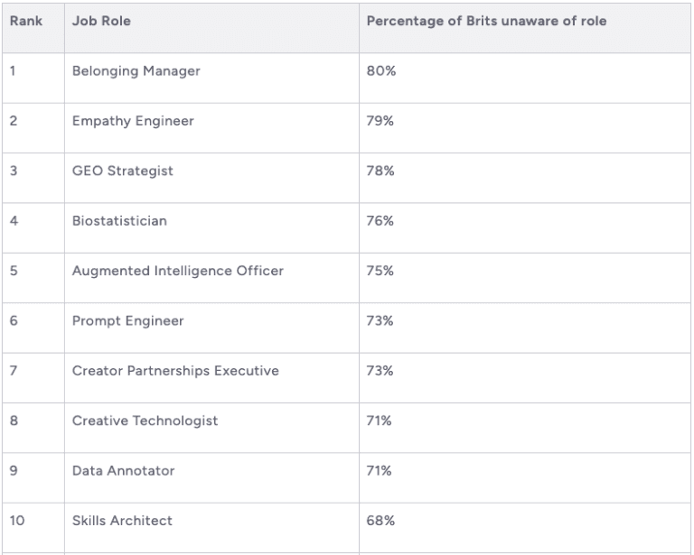Click the 68% percentage value
The width and height of the screenshot is (694, 555).
tap(380, 521)
